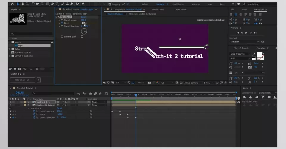The width and height of the screenshot is (286, 149).
Task: Select the Pen tool
Action: tap(52, 4)
